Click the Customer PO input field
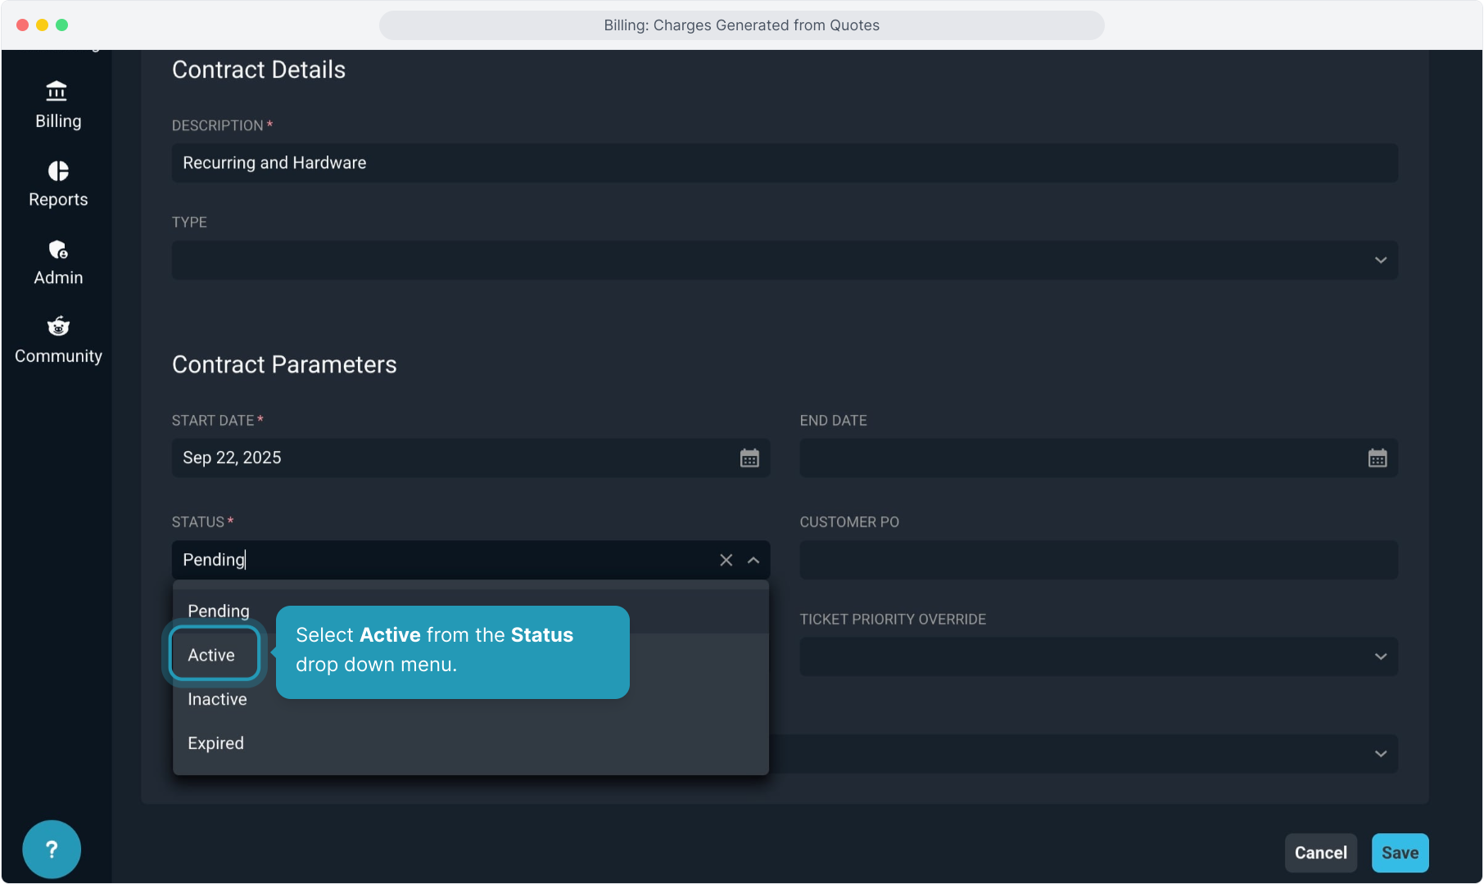This screenshot has height=884, width=1484. tap(1098, 561)
